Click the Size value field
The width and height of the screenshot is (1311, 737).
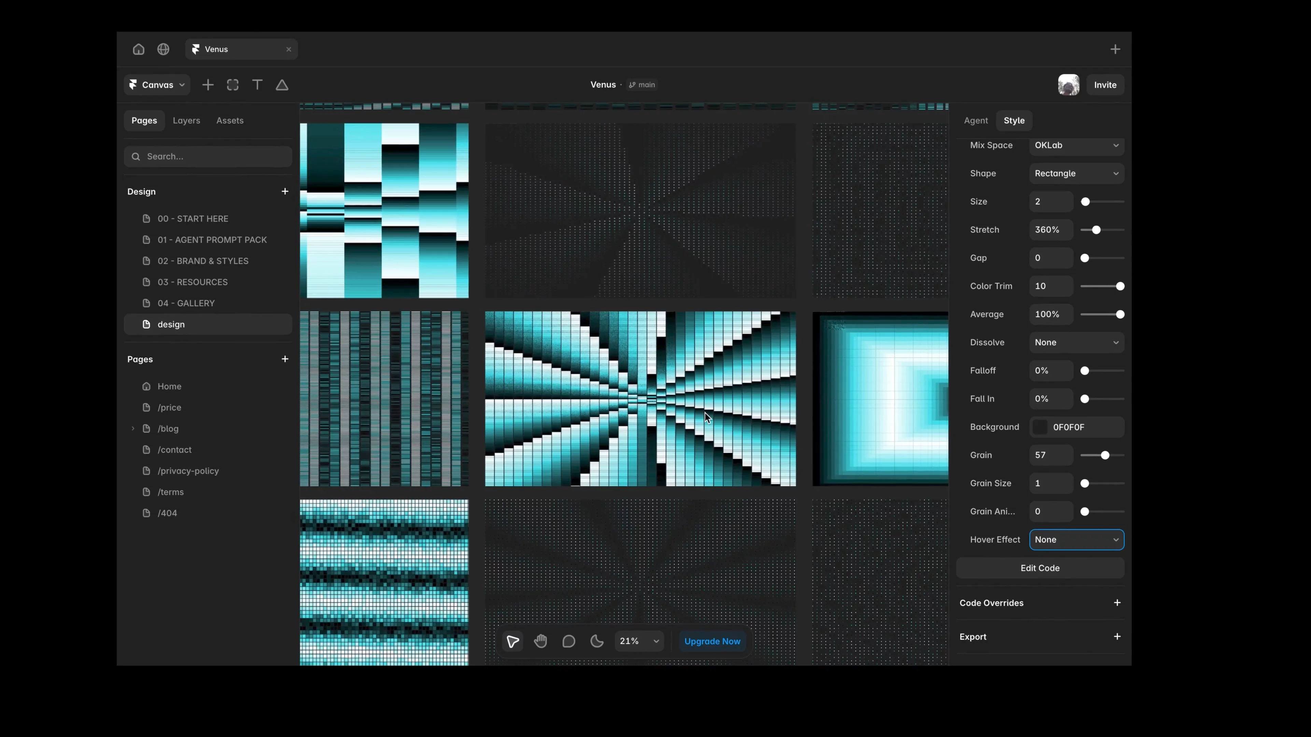(x=1051, y=202)
